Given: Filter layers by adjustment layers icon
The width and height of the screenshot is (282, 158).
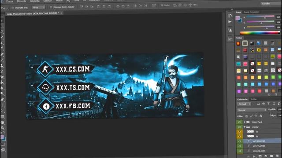Looking at the screenshot, I should [x=263, y=104].
